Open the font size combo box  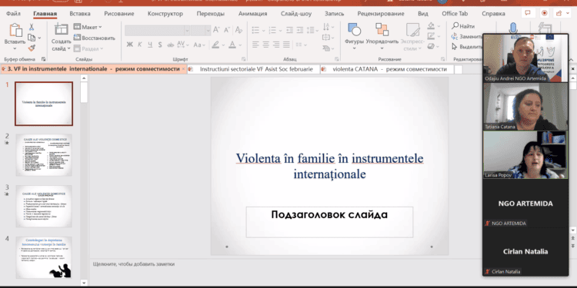pos(201,30)
